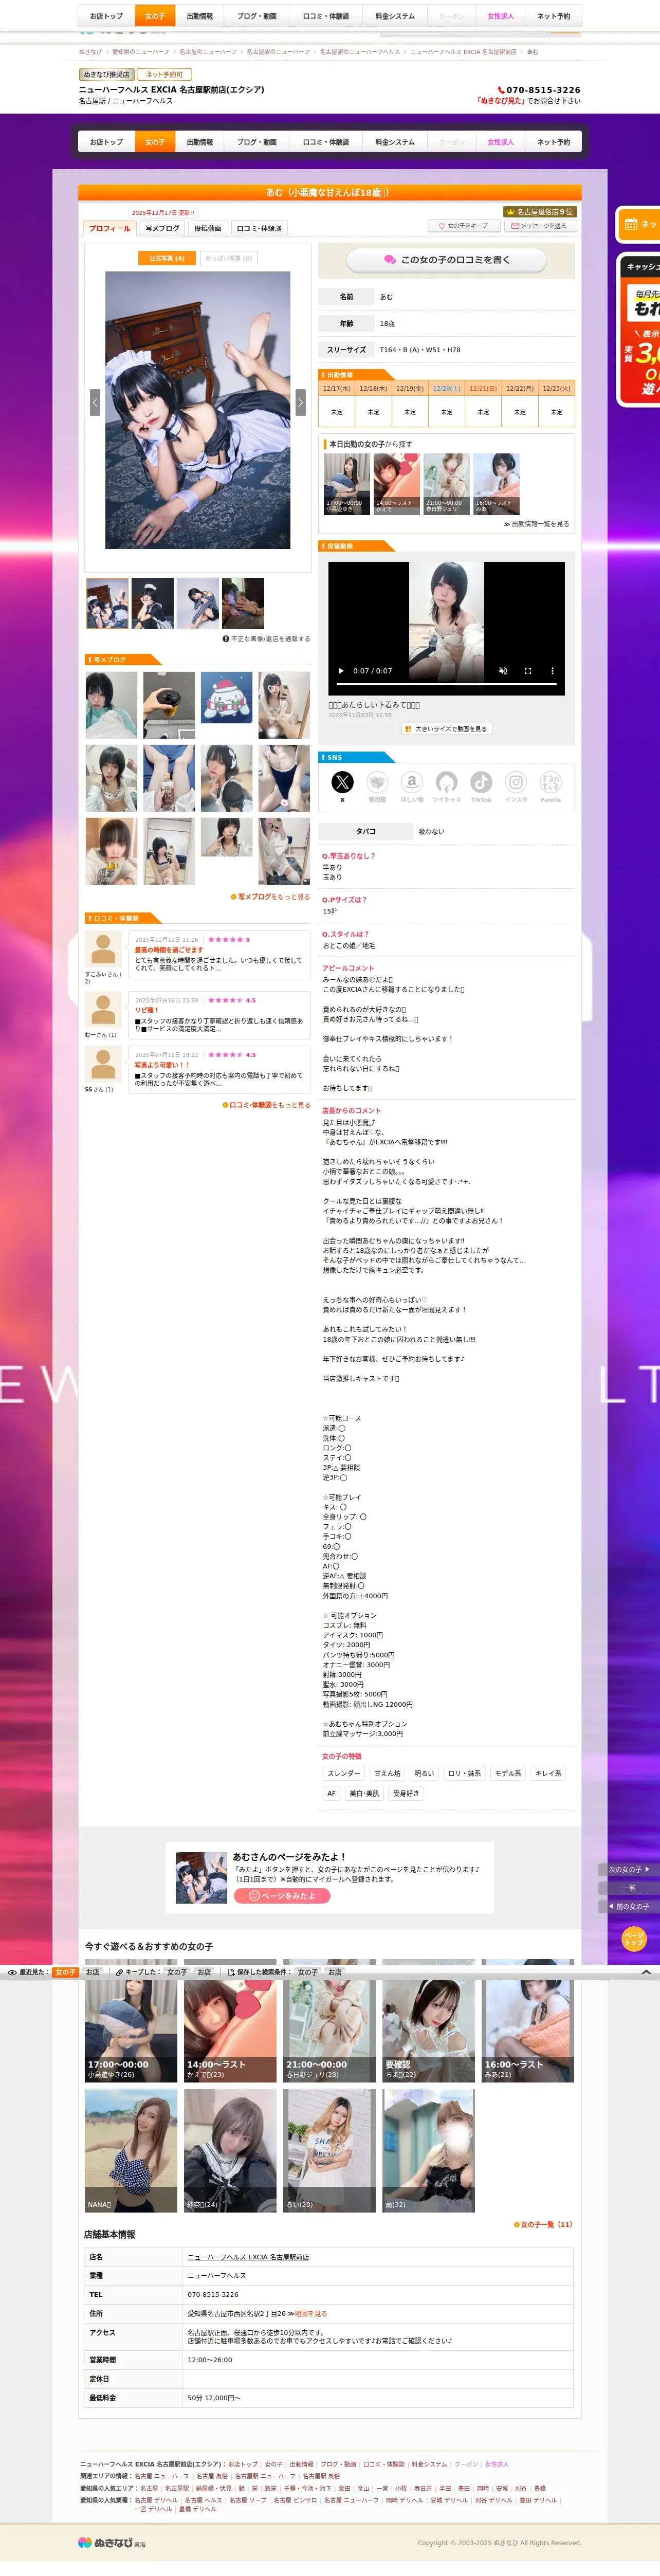660x2576 pixels.
Task: Open 一覧 in the side navigation
Action: pos(629,1888)
